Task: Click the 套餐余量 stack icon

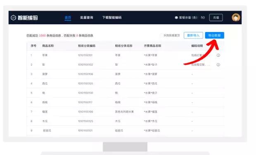Action: coord(176,18)
